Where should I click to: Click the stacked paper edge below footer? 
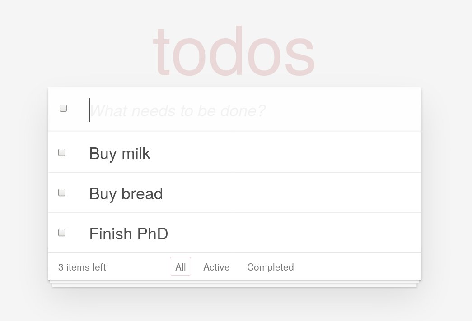234,284
